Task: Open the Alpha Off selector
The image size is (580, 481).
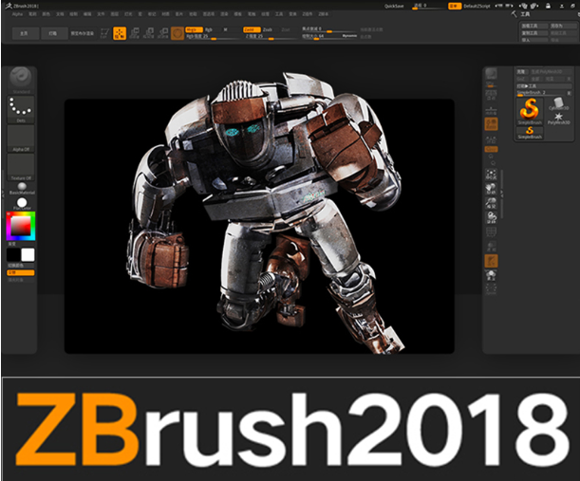Action: coord(21,139)
